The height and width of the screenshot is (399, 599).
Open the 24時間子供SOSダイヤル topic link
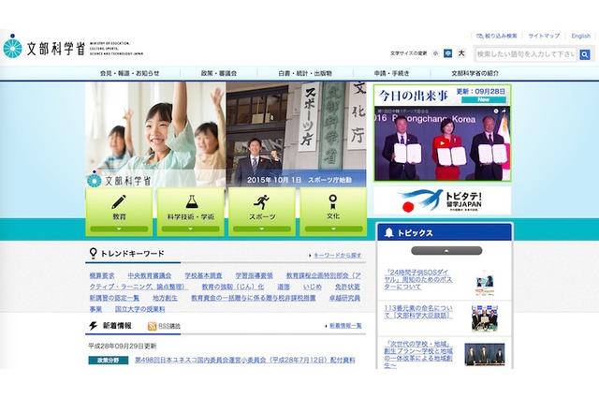pyautogui.click(x=418, y=279)
